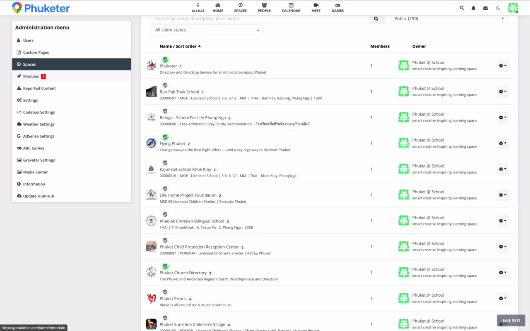Open Gravatar Settings
The width and height of the screenshot is (530, 331).
coord(72,161)
